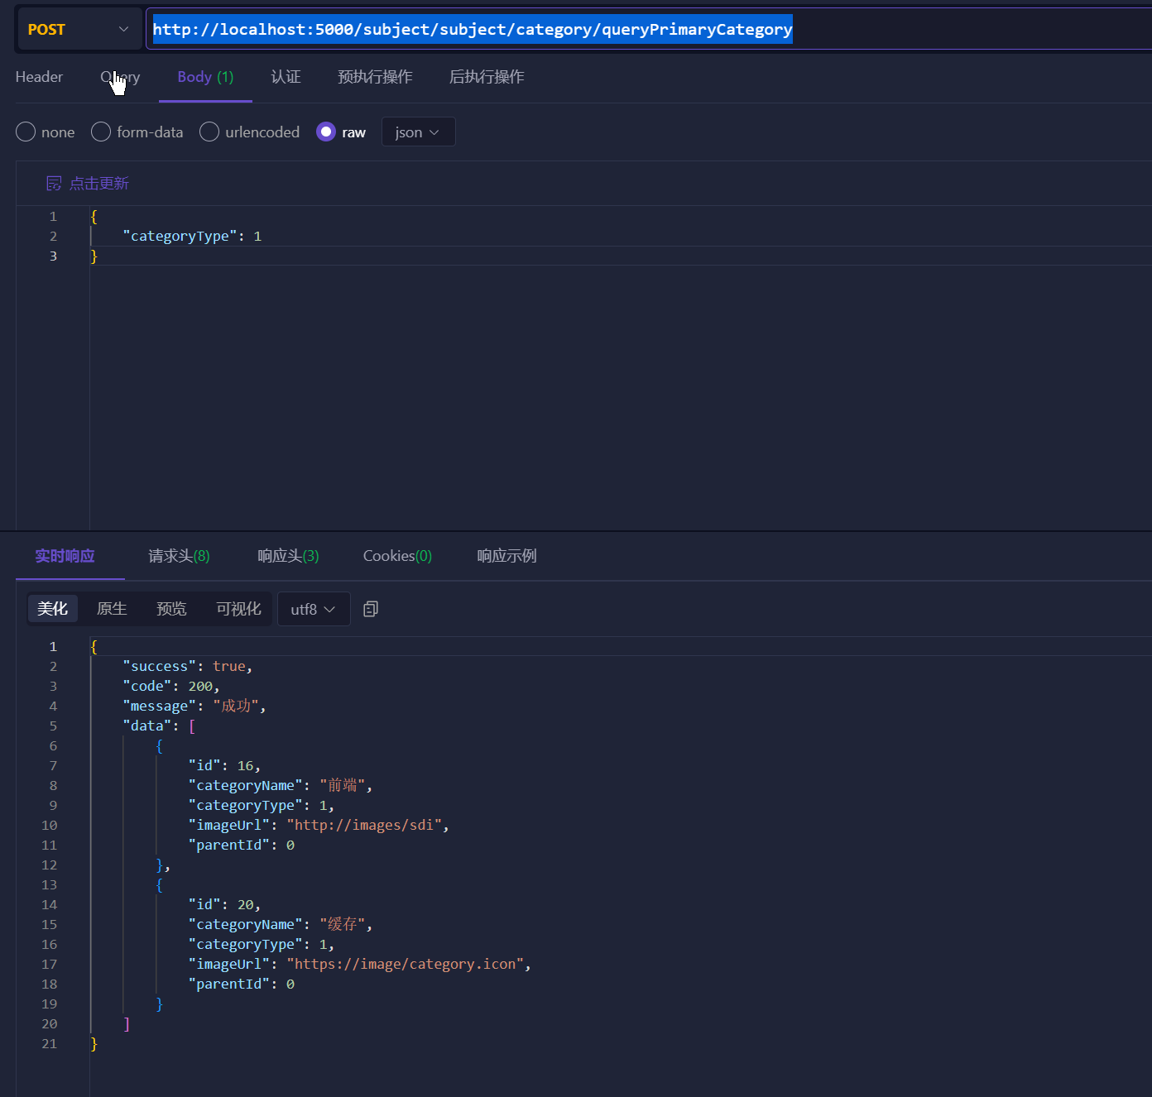Click the copy response icon

[x=371, y=609]
